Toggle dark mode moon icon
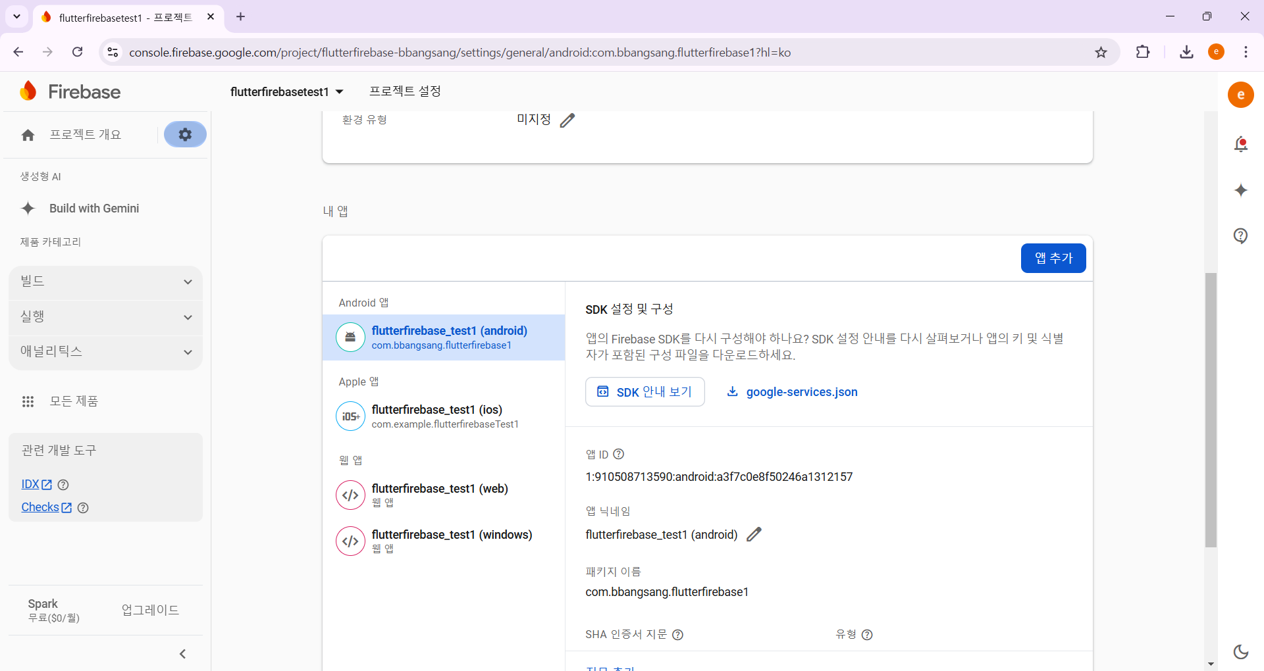 (x=1241, y=651)
